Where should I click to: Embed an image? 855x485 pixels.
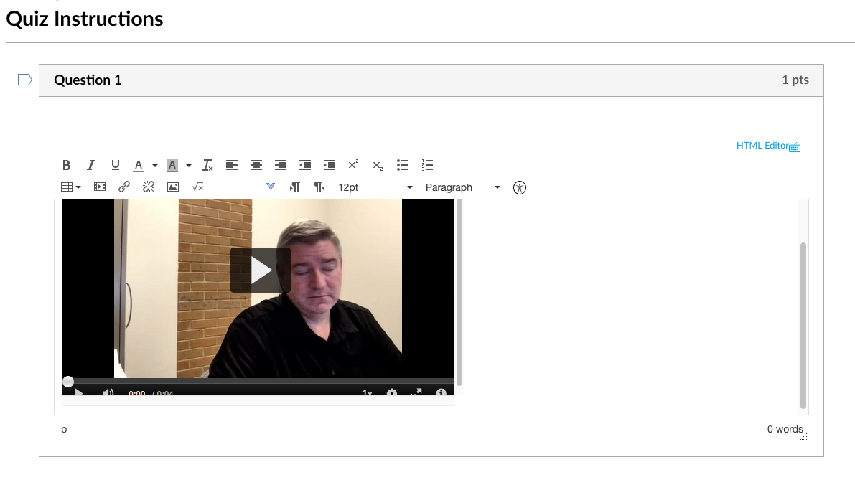point(173,187)
